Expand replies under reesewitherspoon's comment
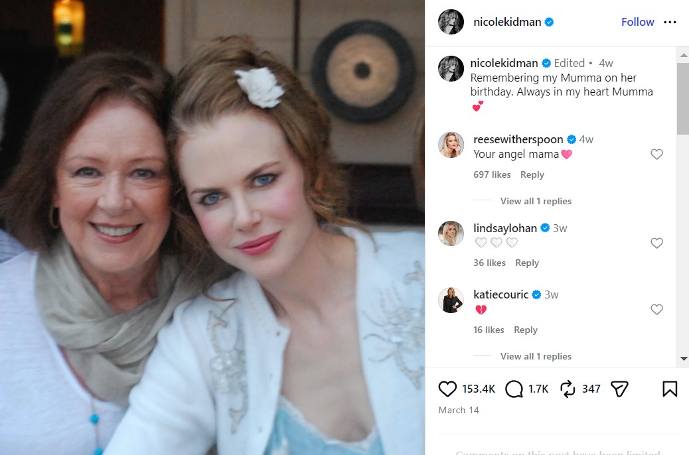The width and height of the screenshot is (689, 455). pos(535,201)
